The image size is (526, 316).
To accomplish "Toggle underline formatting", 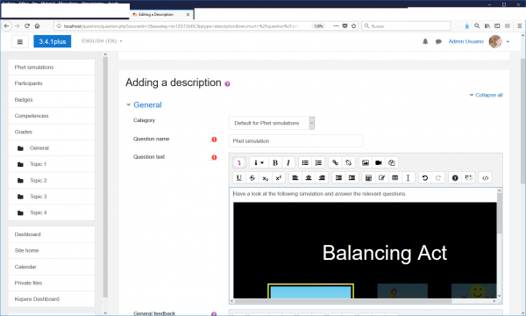I will pos(238,178).
